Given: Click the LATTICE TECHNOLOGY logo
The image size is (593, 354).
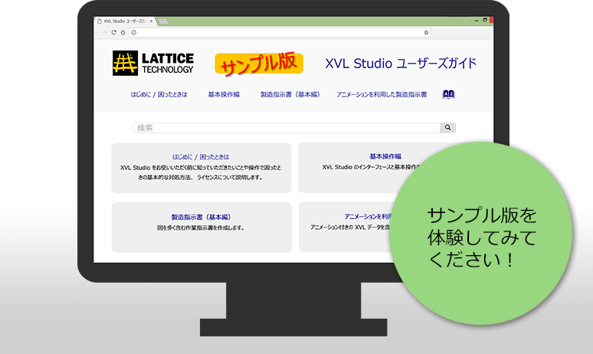Looking at the screenshot, I should pos(153,63).
